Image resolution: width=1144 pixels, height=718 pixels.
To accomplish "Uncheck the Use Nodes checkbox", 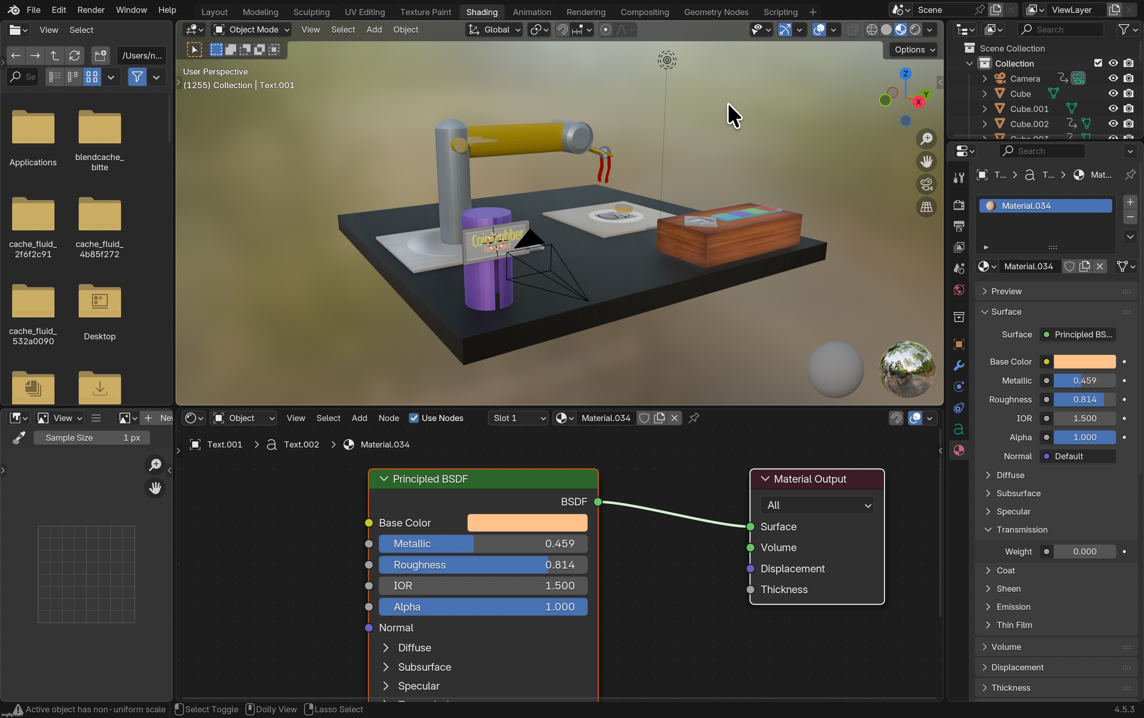I will 413,418.
